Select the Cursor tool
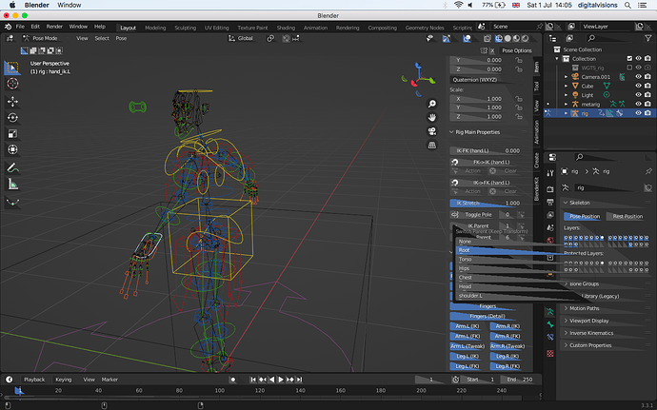The height and width of the screenshot is (410, 657). coord(12,84)
